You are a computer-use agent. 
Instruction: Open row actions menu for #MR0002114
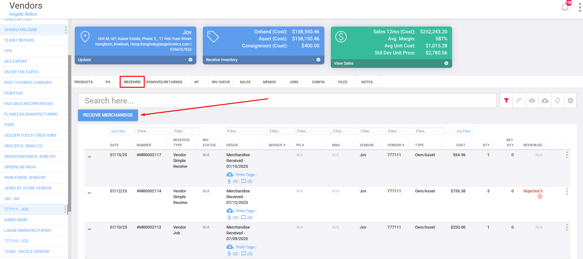pyautogui.click(x=567, y=191)
